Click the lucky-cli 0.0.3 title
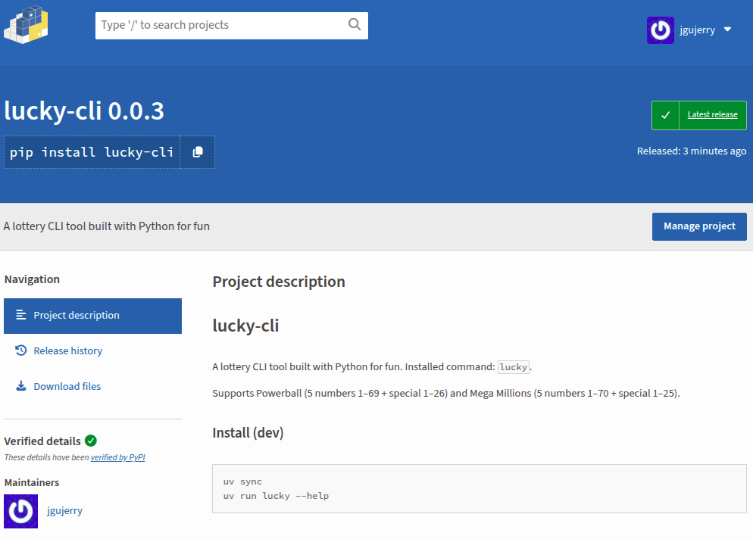The height and width of the screenshot is (539, 753). [84, 111]
